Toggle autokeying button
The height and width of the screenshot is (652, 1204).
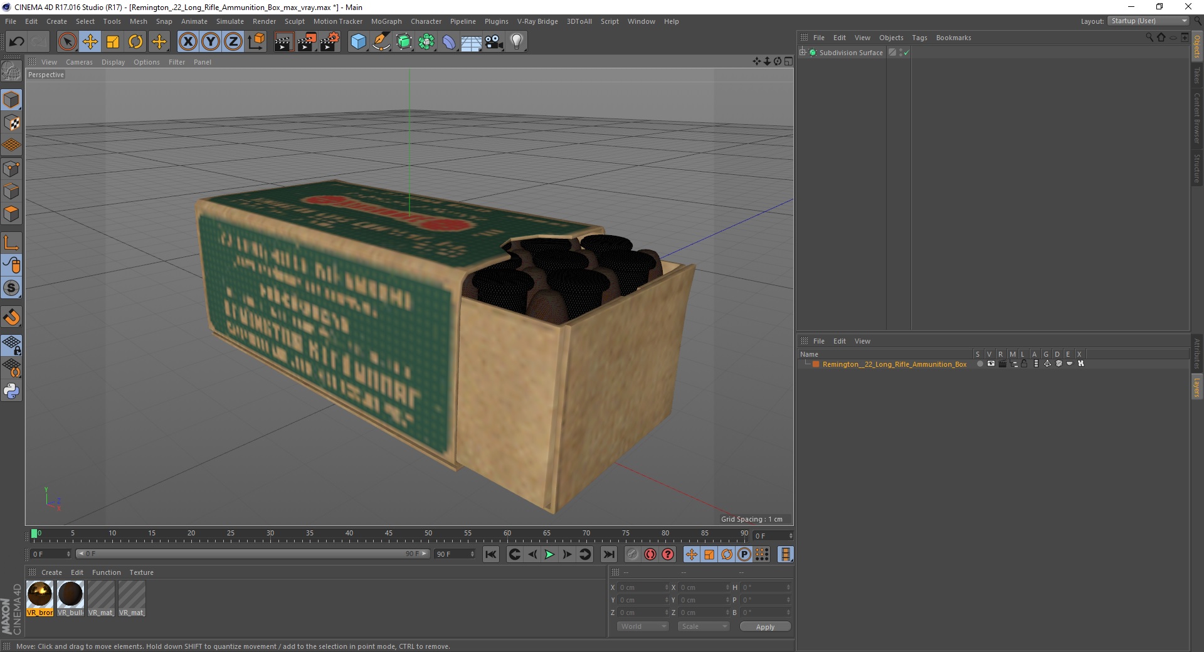tap(650, 554)
